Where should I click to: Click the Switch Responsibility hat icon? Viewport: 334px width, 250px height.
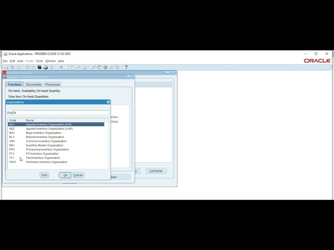pos(40,67)
